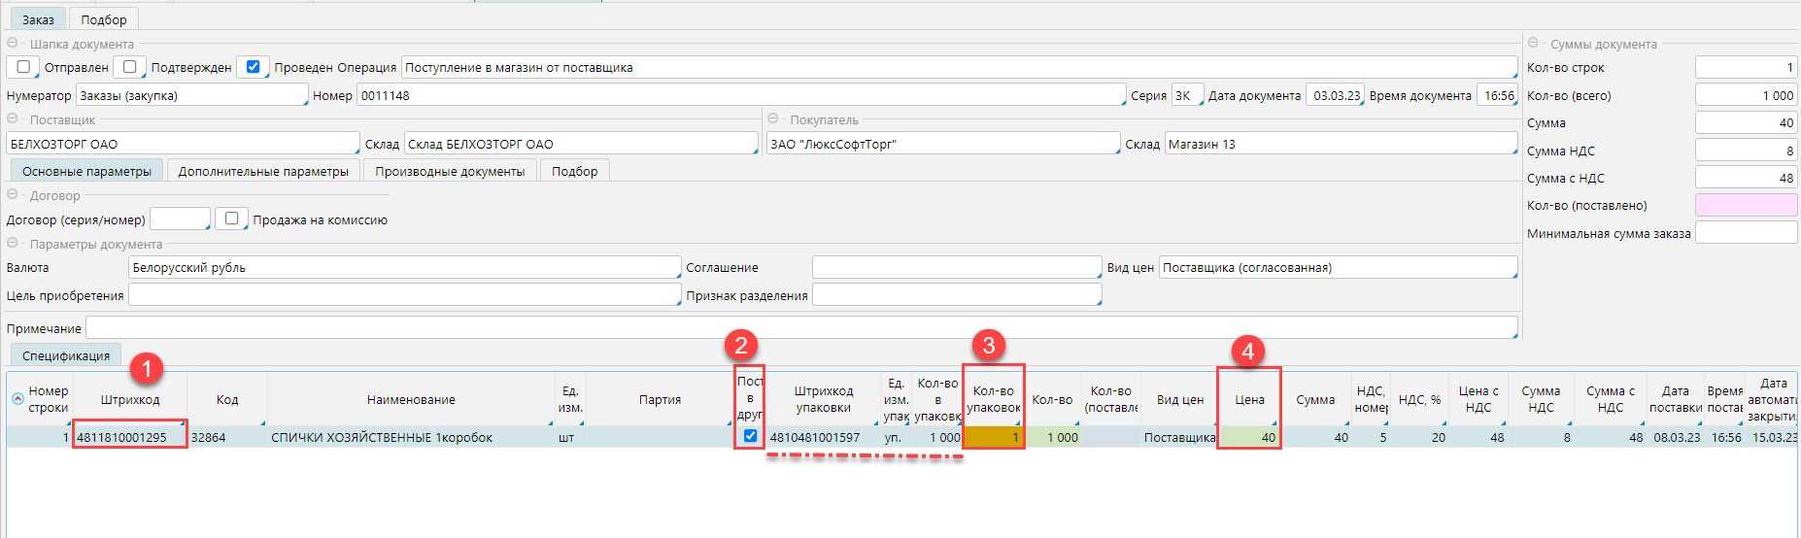Toggle the Отправлен checkbox
Image resolution: width=1801 pixels, height=538 pixels.
(x=24, y=67)
